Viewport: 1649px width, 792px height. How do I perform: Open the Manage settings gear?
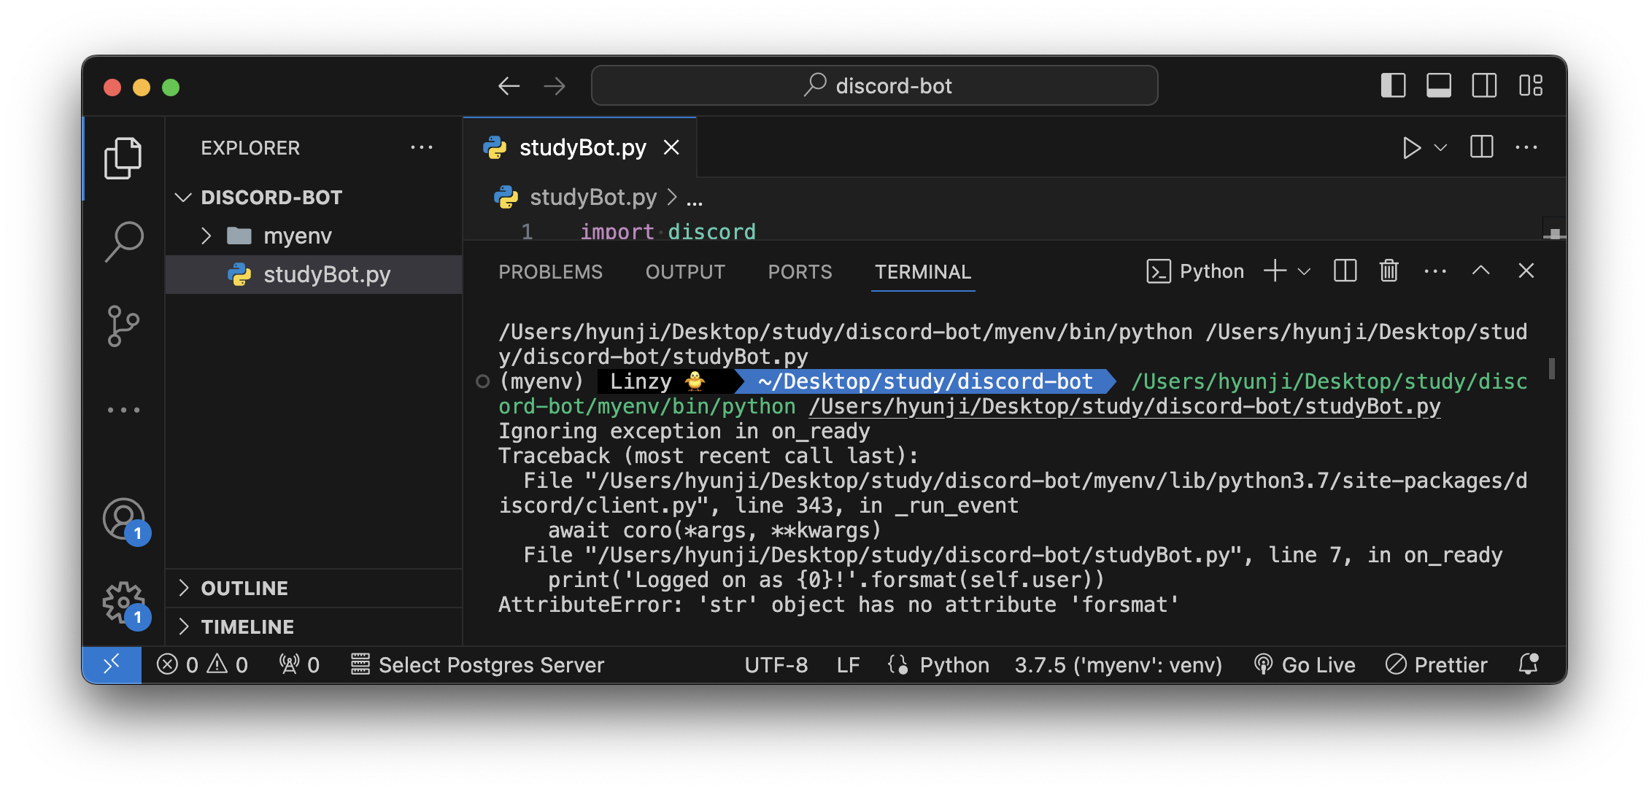pyautogui.click(x=124, y=604)
